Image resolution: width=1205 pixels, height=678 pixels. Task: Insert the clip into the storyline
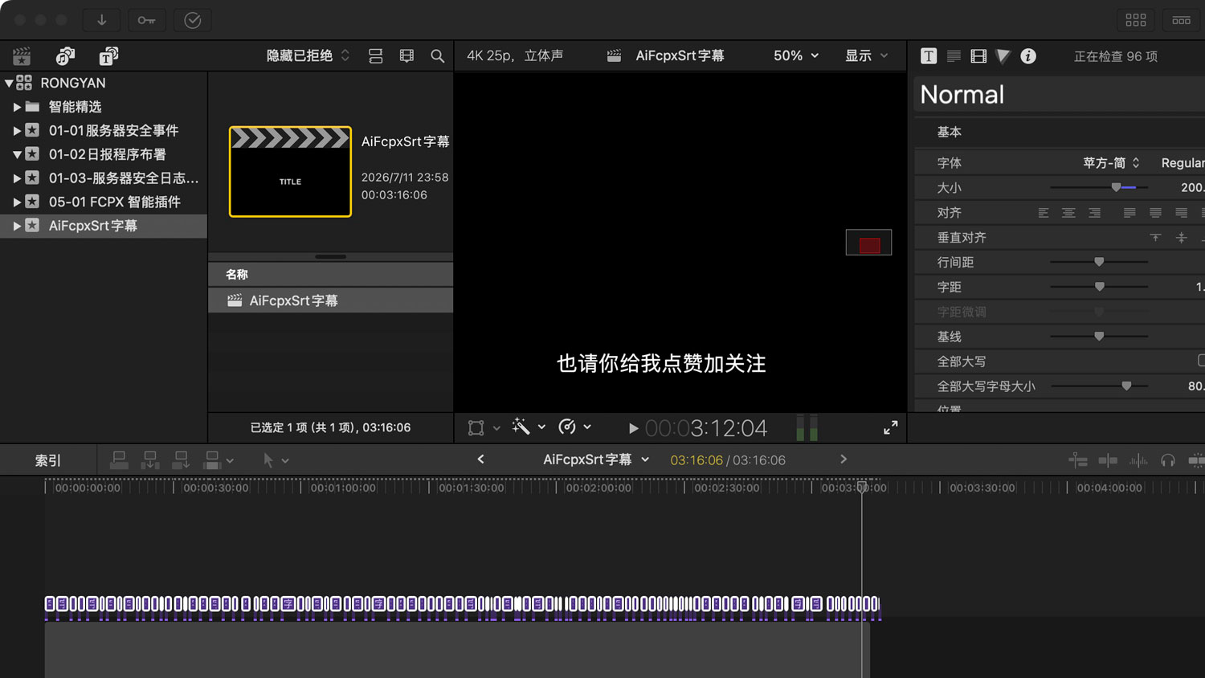150,460
